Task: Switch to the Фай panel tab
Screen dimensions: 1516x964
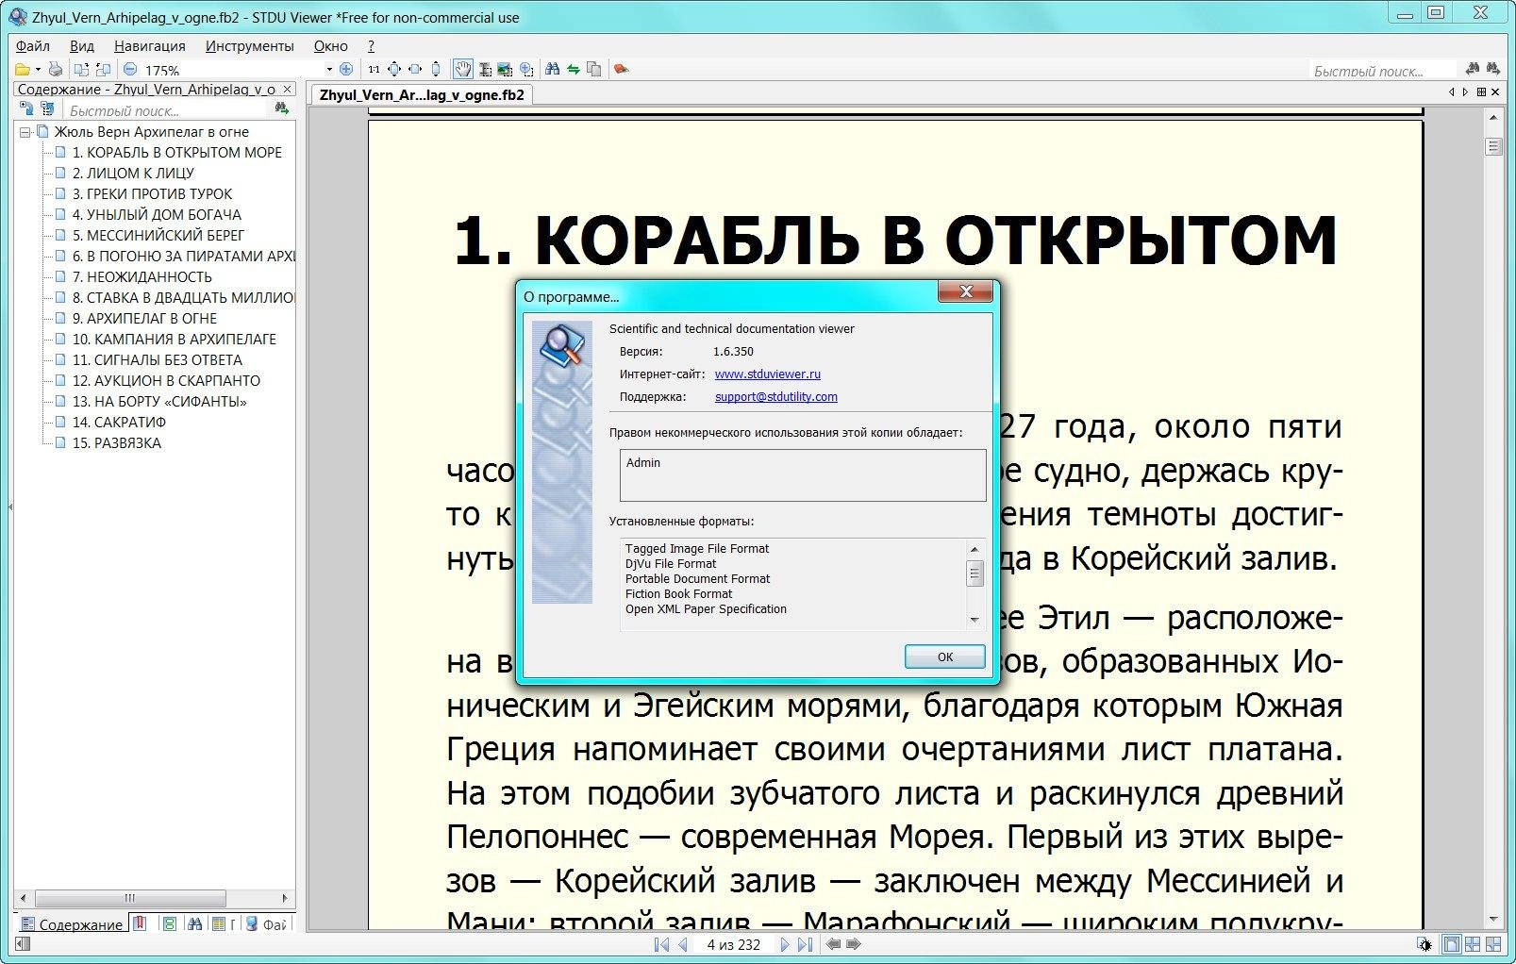Action: click(267, 924)
